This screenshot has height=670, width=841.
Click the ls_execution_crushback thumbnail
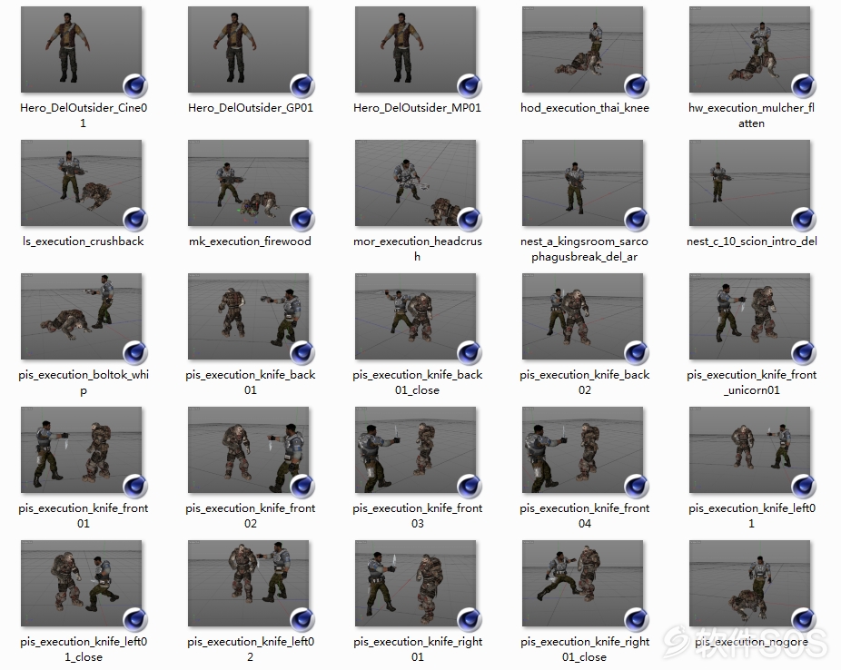(x=82, y=182)
